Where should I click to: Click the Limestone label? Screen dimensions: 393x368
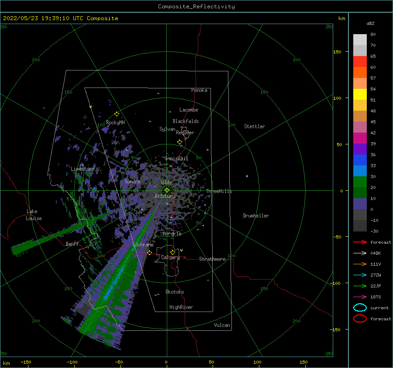(83, 169)
